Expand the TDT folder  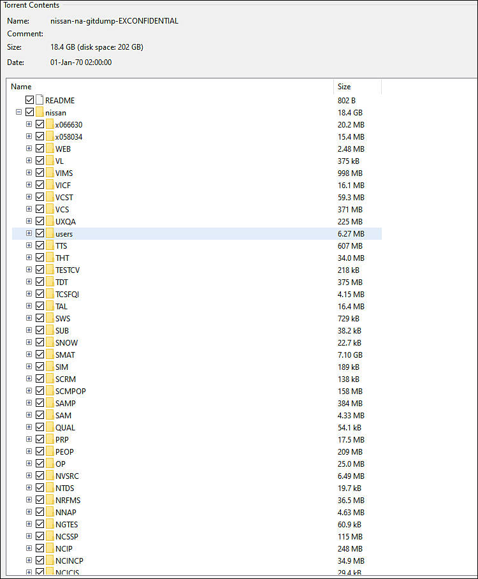(29, 282)
